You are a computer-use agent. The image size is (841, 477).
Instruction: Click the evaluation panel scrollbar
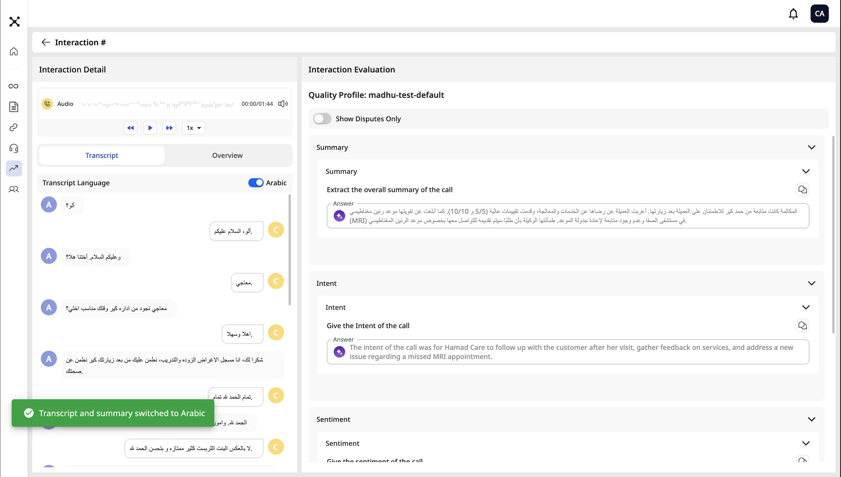[x=833, y=235]
